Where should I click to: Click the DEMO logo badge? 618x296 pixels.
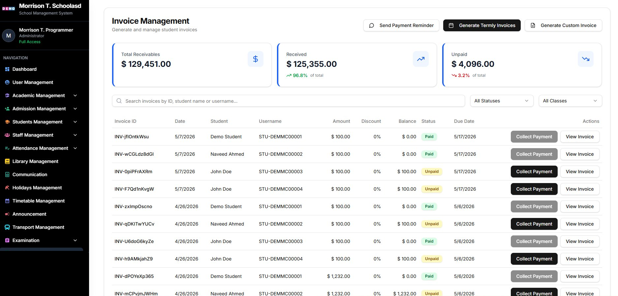tap(9, 9)
